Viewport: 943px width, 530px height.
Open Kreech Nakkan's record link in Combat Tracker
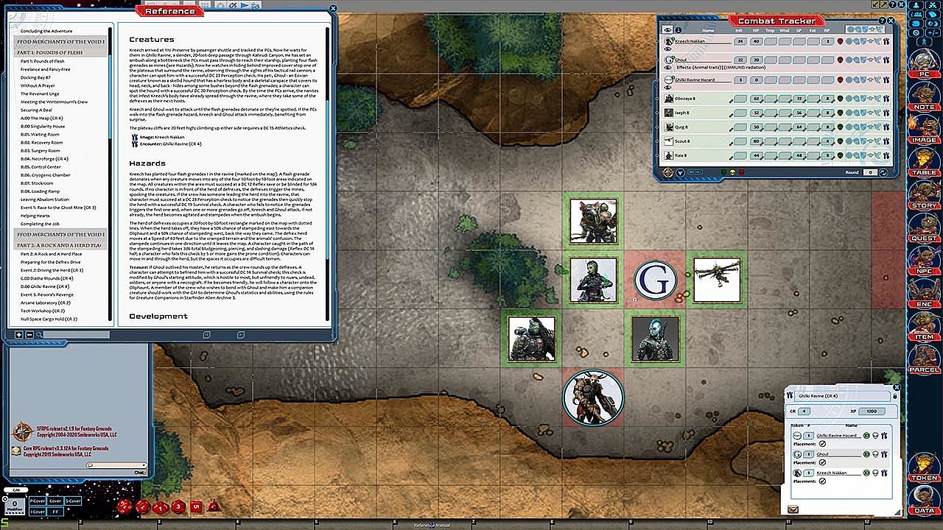[887, 41]
